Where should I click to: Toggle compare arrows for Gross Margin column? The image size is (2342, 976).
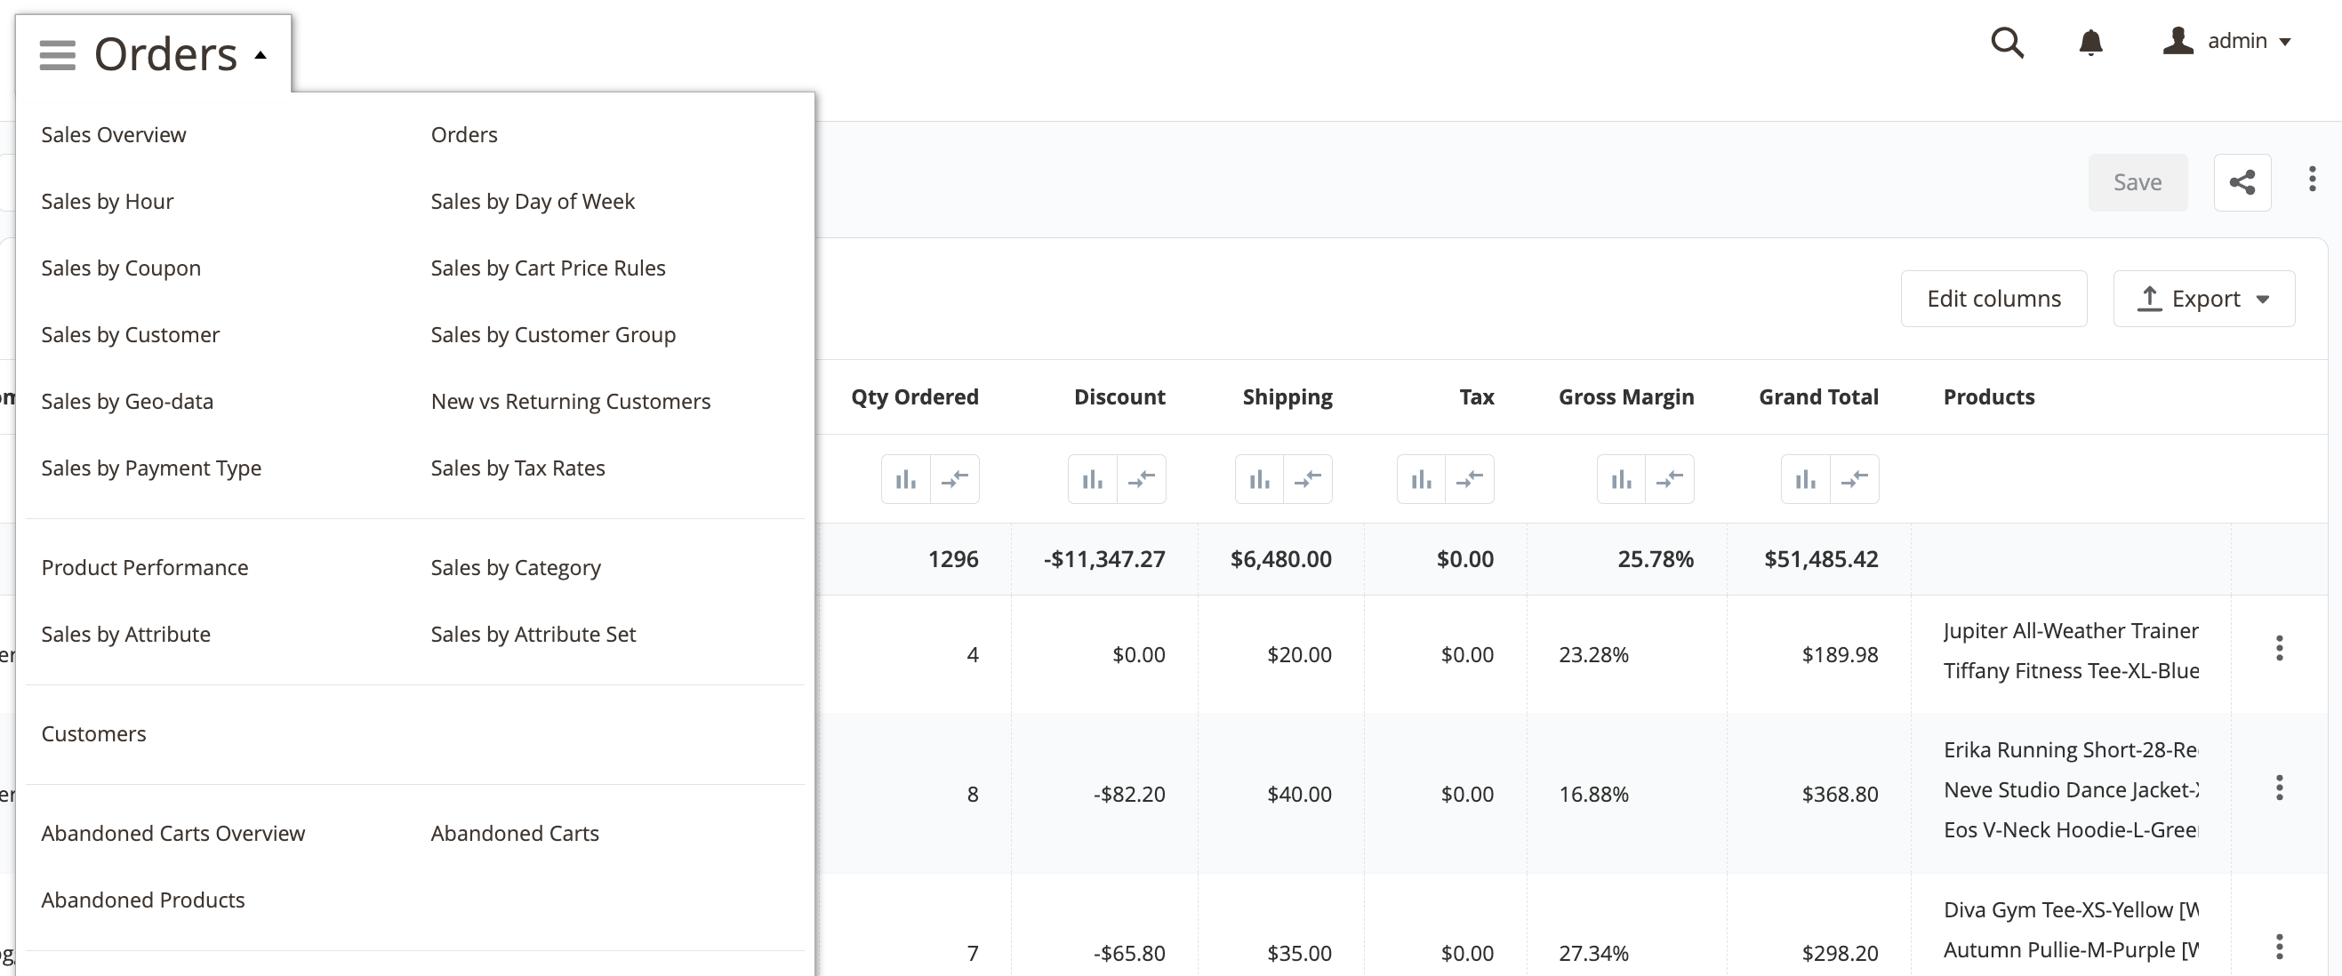coord(1669,479)
